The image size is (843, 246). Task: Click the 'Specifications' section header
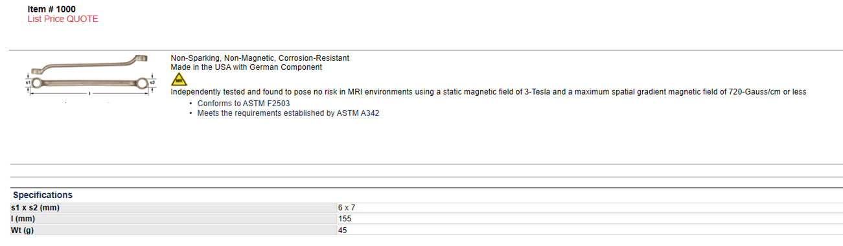pos(43,195)
